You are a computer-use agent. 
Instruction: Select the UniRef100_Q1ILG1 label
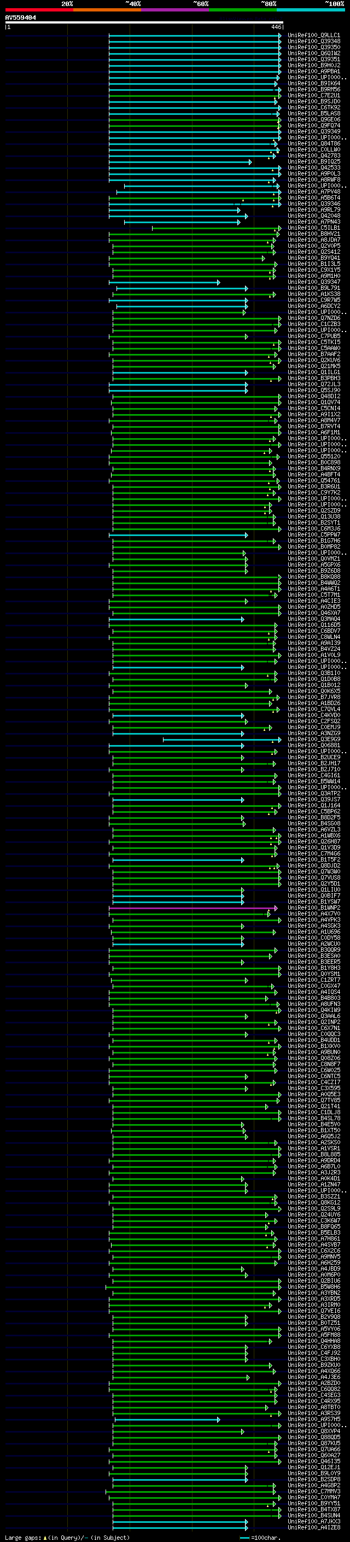pyautogui.click(x=313, y=373)
